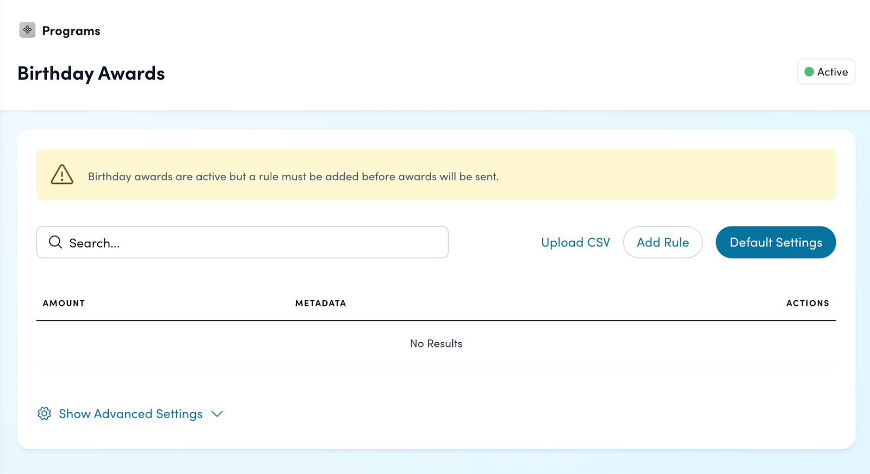Sort by the AMOUNT column header
Viewport: 870px width, 474px height.
pos(64,303)
